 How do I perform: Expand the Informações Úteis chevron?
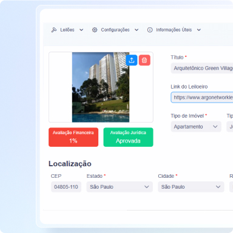(199, 30)
